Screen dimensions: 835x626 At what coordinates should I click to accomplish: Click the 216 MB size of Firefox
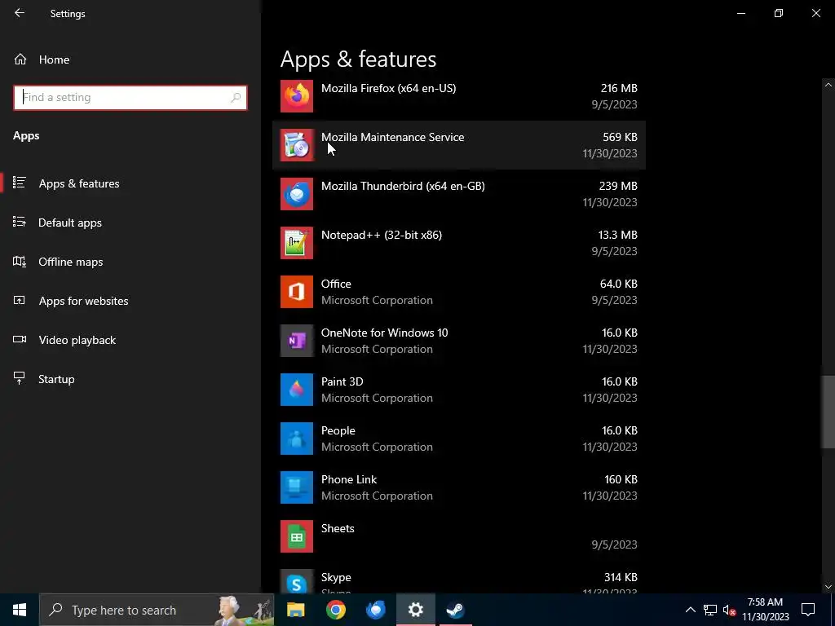point(619,88)
